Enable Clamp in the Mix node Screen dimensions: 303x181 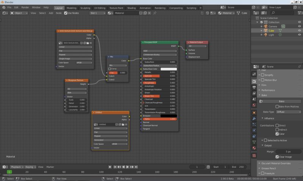point(109,69)
